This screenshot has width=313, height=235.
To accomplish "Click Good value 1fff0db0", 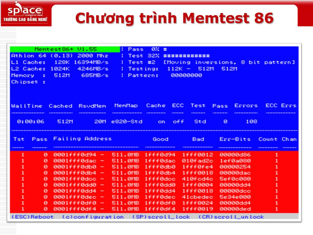I will pyautogui.click(x=160, y=167).
